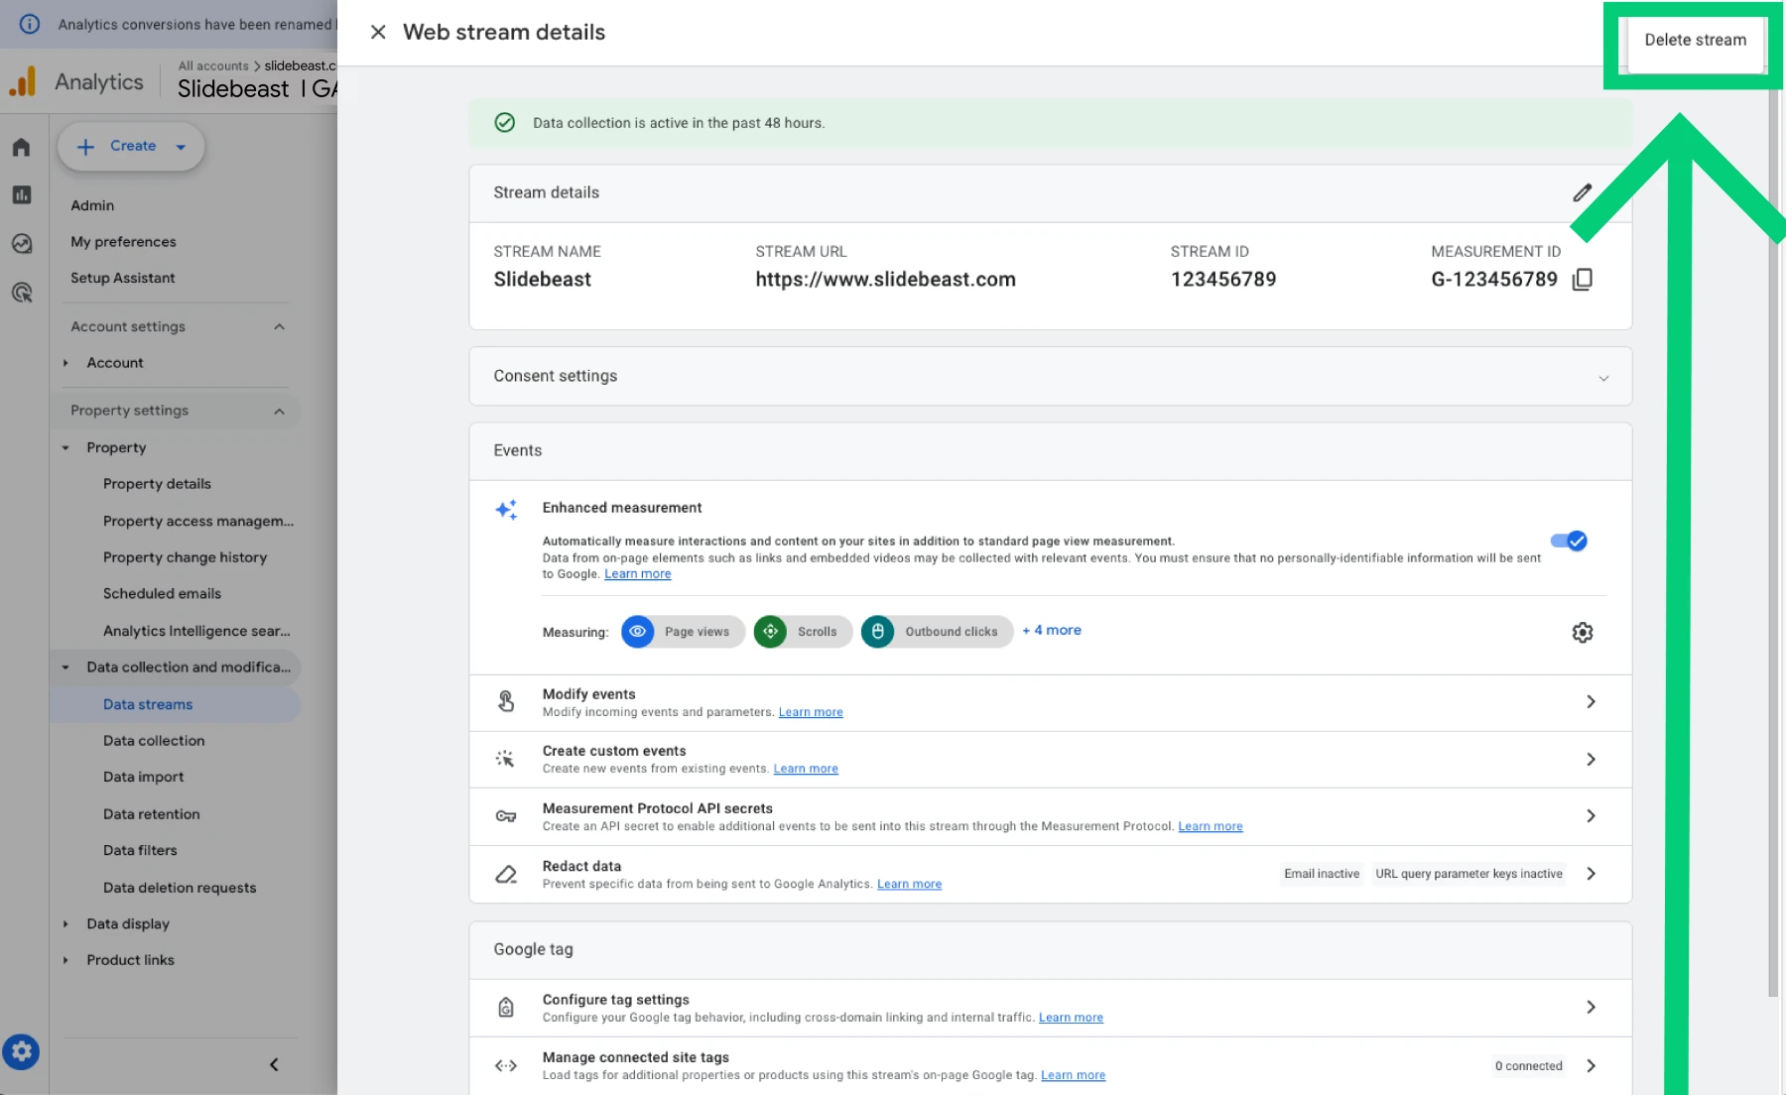Close the Web stream details panel

tap(378, 32)
